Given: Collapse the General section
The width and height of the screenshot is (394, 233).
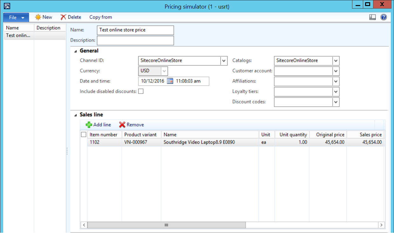Looking at the screenshot, I should pos(75,51).
